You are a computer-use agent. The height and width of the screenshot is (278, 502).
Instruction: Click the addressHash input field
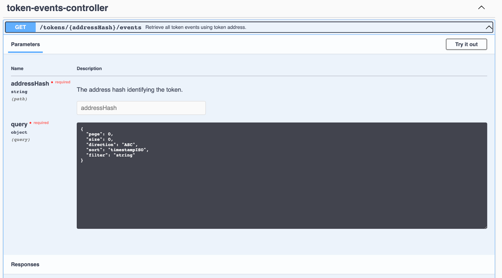coord(141,108)
